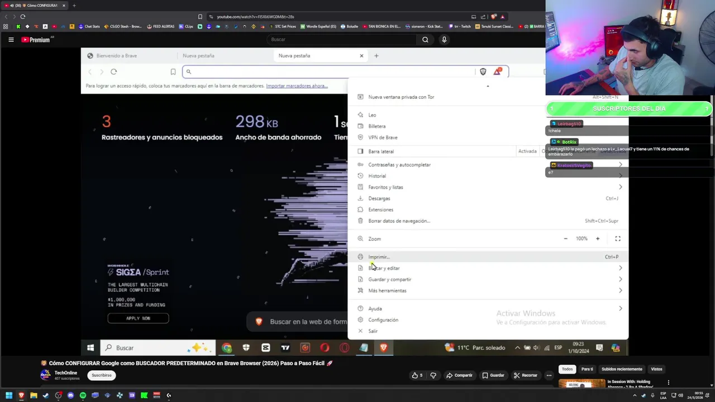Open Configuración from the Brave menu
The height and width of the screenshot is (402, 715).
pyautogui.click(x=488, y=320)
